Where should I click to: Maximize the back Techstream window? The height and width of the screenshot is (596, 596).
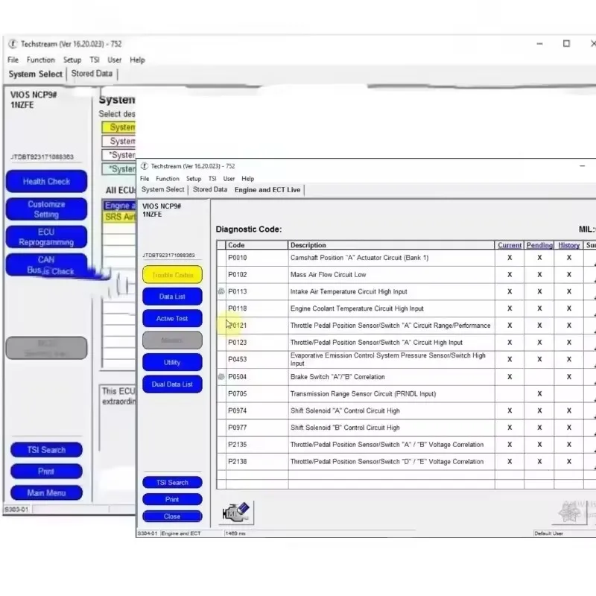point(566,44)
